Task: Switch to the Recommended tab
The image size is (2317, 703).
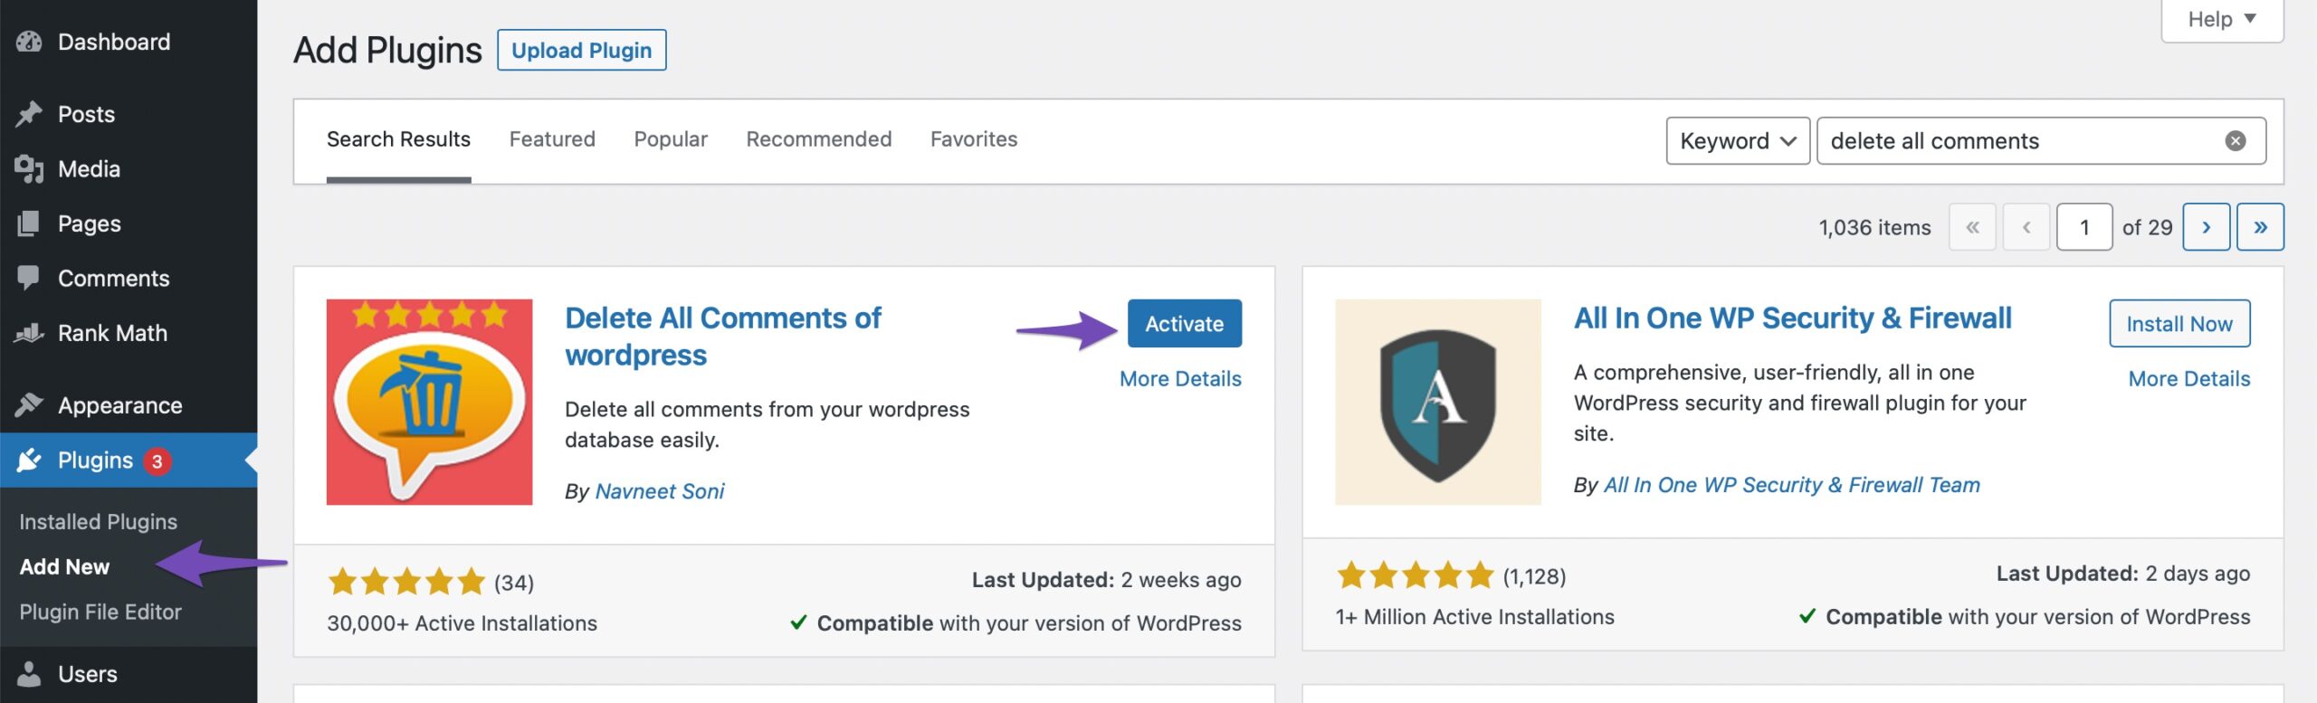Action: (x=819, y=139)
